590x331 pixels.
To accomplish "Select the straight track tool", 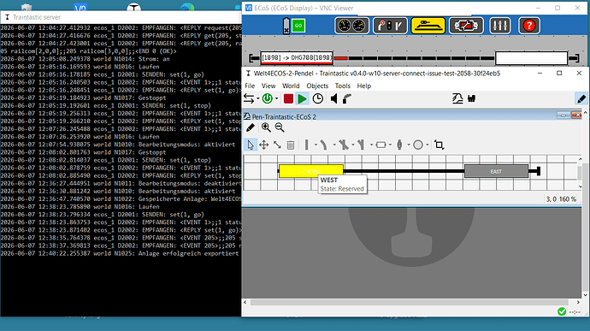I will (307, 145).
